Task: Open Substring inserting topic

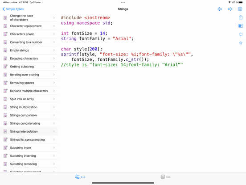Action: pyautogui.click(x=29, y=156)
